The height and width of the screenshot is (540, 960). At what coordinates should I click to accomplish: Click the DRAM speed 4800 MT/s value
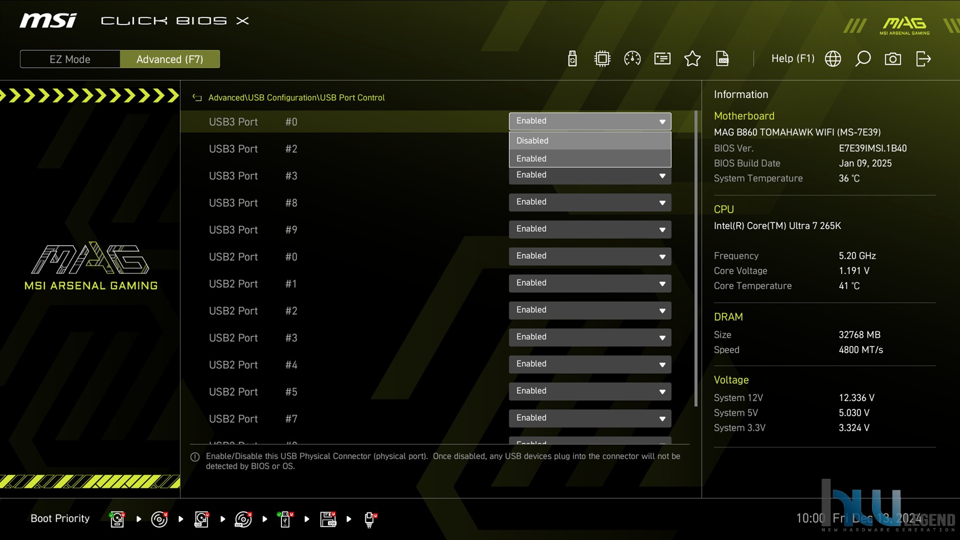(x=860, y=350)
